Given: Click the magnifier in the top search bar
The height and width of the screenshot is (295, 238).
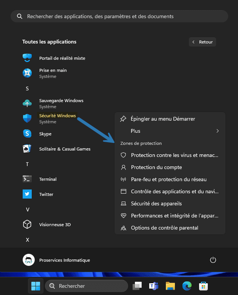Looking at the screenshot, I should click(20, 16).
